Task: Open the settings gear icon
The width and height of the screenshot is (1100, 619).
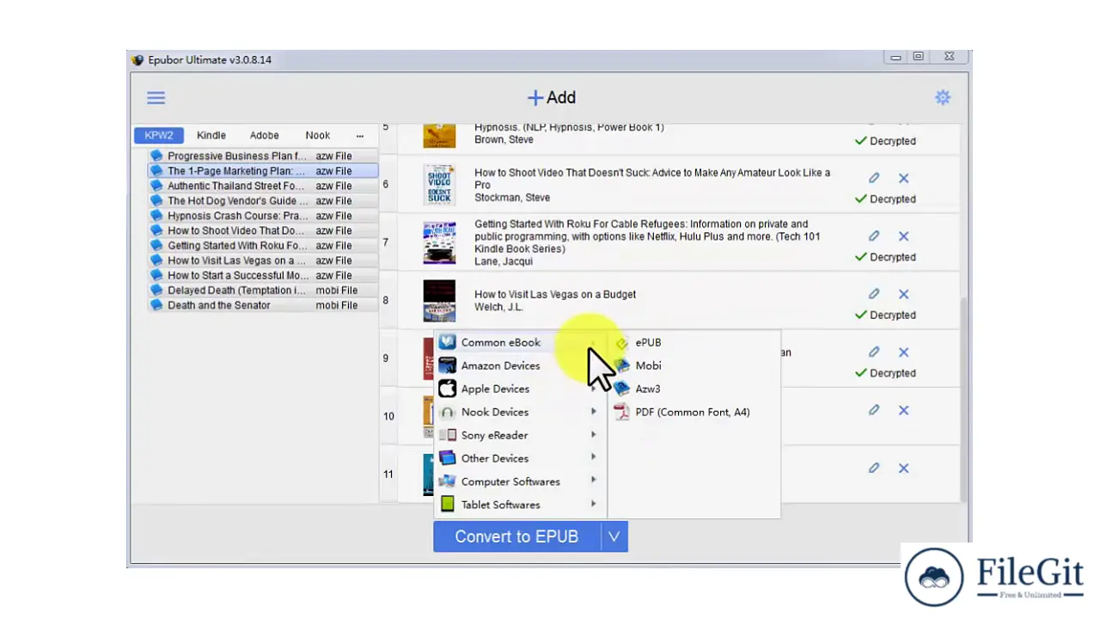Action: pyautogui.click(x=943, y=97)
